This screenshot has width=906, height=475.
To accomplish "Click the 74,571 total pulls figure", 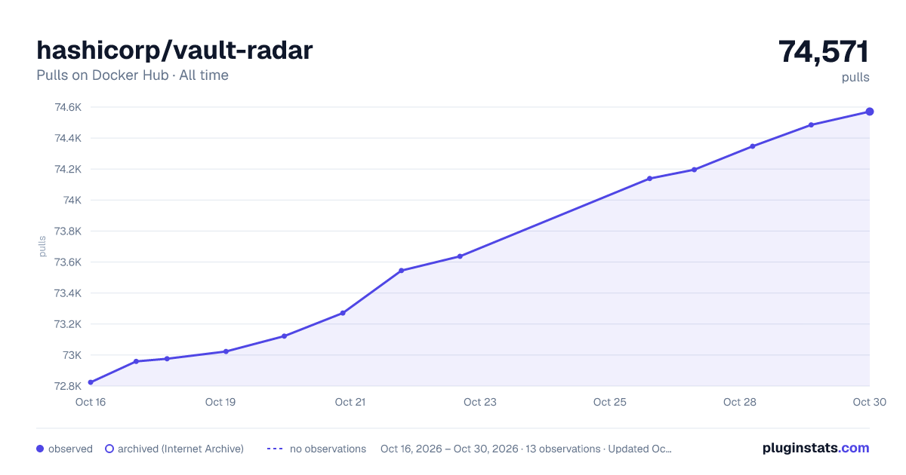I will 824,52.
